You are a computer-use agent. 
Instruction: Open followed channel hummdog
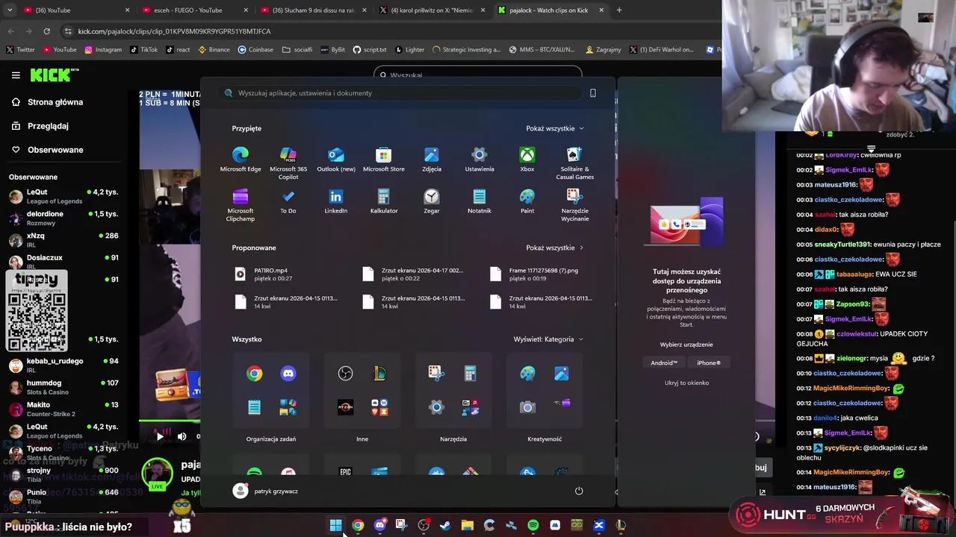coord(63,387)
